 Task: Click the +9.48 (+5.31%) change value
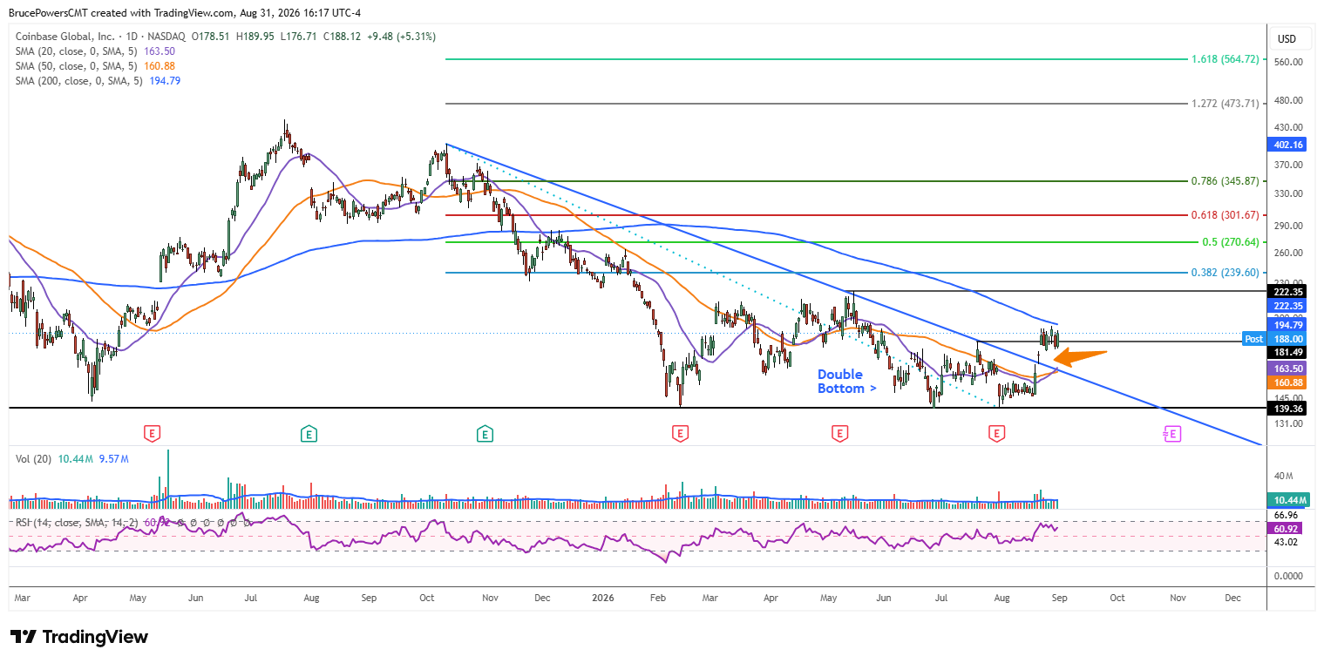point(401,37)
